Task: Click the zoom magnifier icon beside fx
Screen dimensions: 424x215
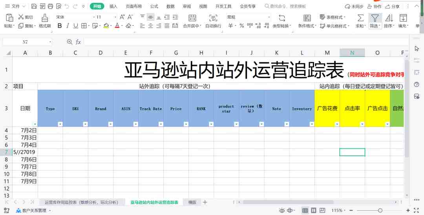Action: (69, 42)
